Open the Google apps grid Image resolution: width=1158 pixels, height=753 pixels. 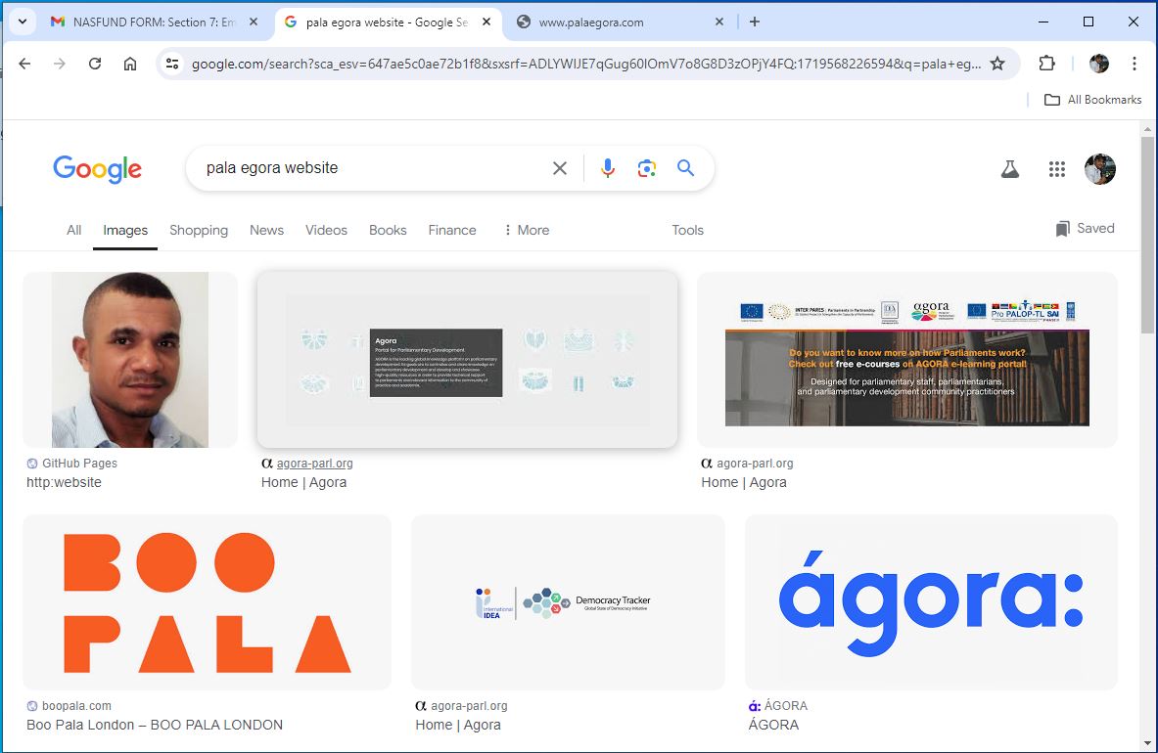1057,169
